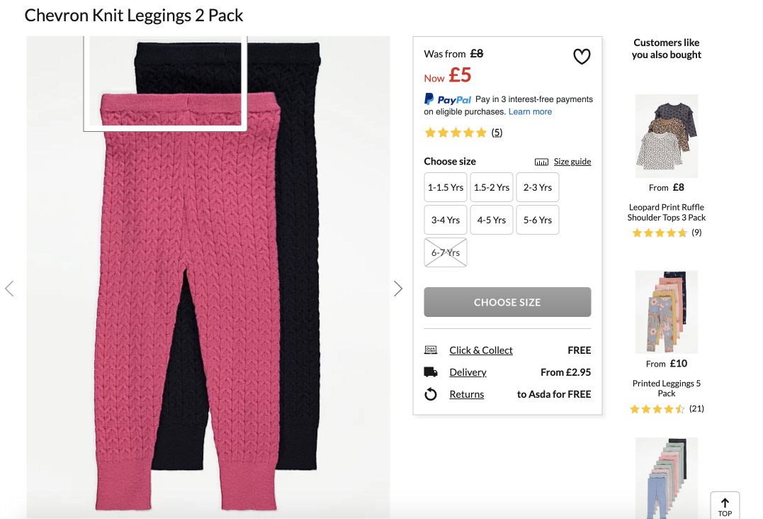Open the Click & Collect information
763x519 pixels.
point(481,350)
